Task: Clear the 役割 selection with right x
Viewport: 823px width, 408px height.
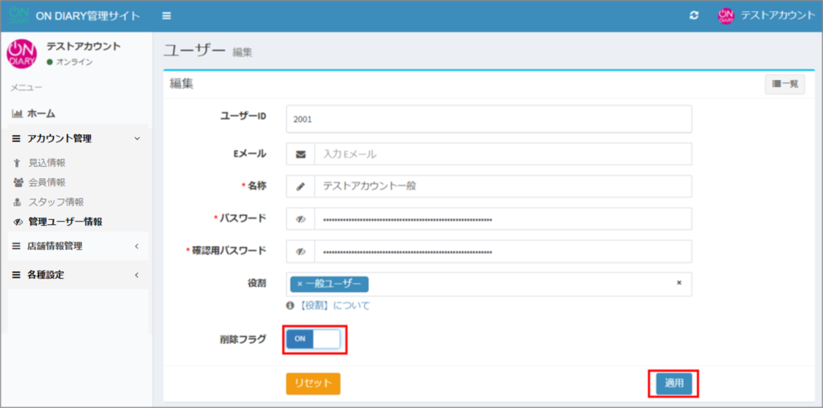Action: pyautogui.click(x=678, y=283)
